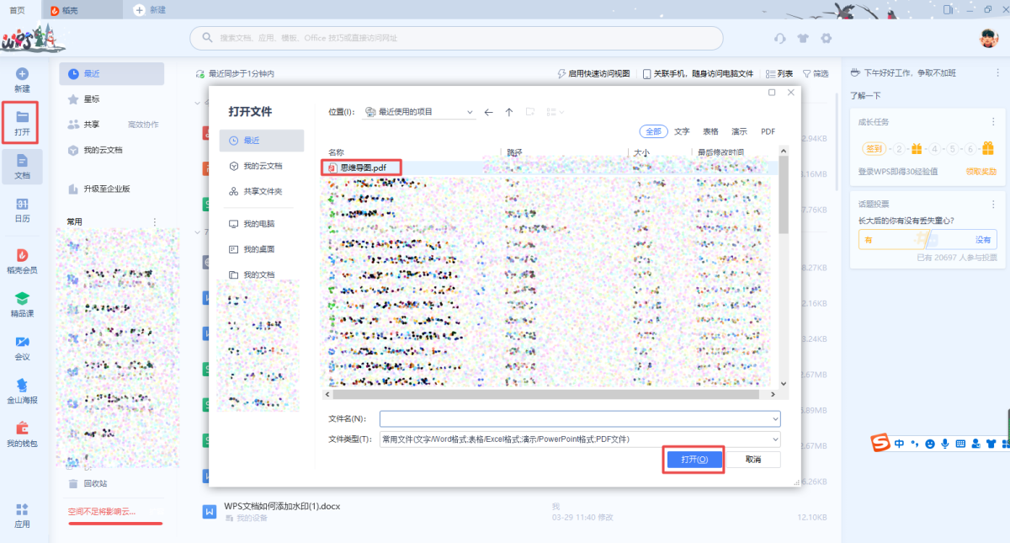Select the 思维导图.pdf file in list
The height and width of the screenshot is (543, 1010).
(x=363, y=168)
